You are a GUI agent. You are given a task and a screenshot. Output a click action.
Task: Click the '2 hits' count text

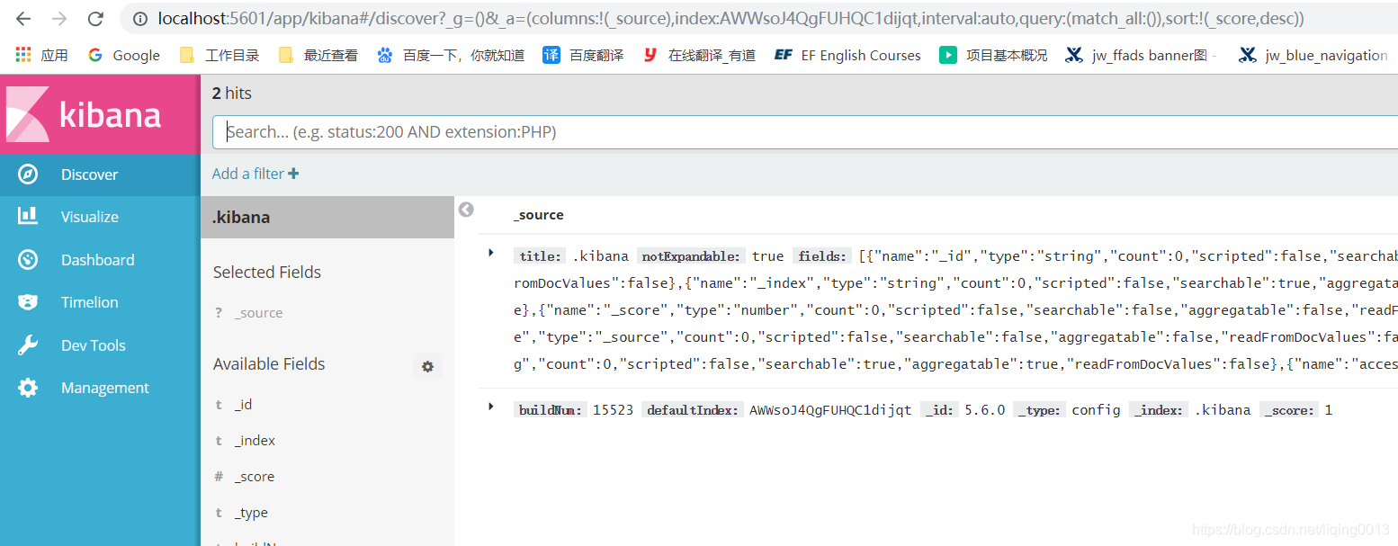(232, 94)
